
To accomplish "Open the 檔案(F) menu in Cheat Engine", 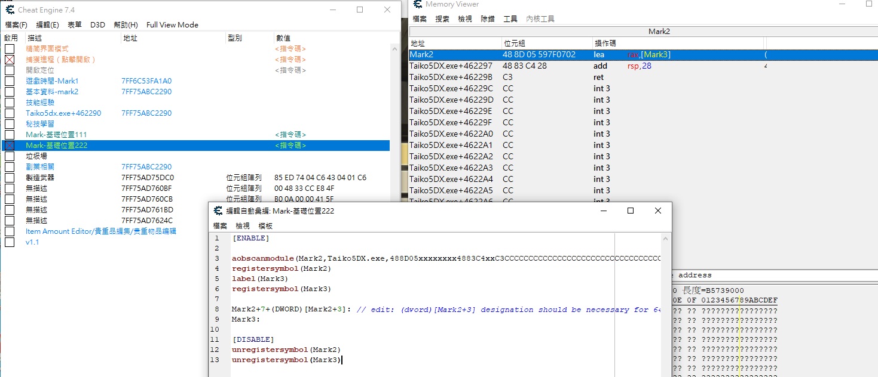I will pos(16,25).
